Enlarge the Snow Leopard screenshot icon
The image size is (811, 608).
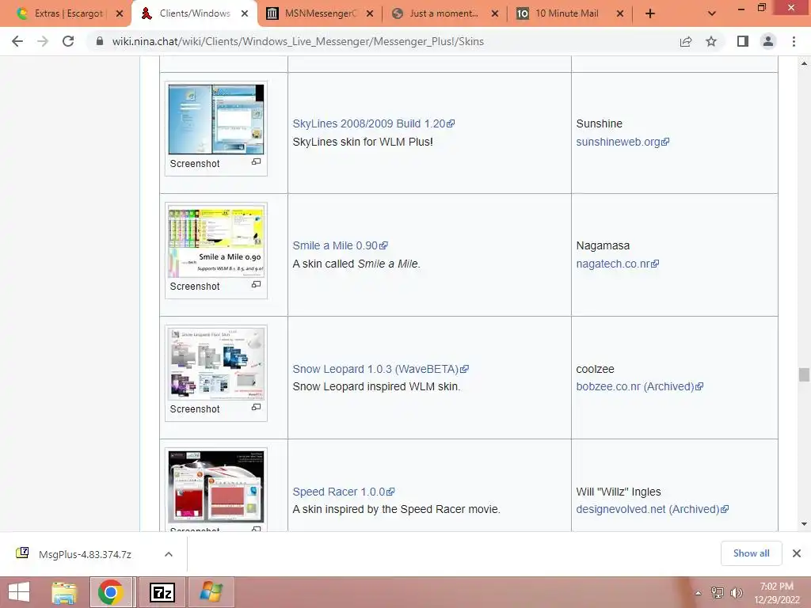[256, 407]
